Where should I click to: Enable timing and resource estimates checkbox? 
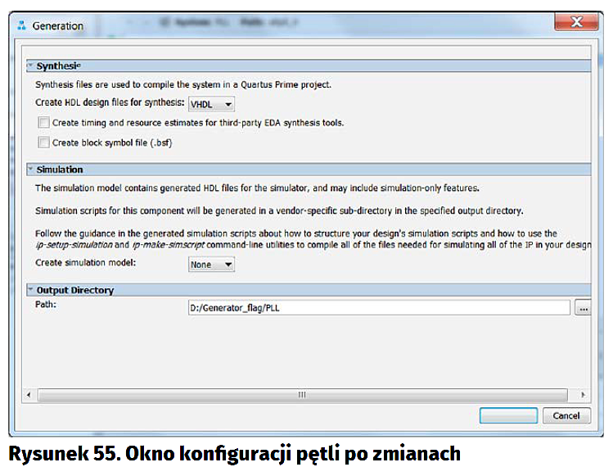pos(43,123)
